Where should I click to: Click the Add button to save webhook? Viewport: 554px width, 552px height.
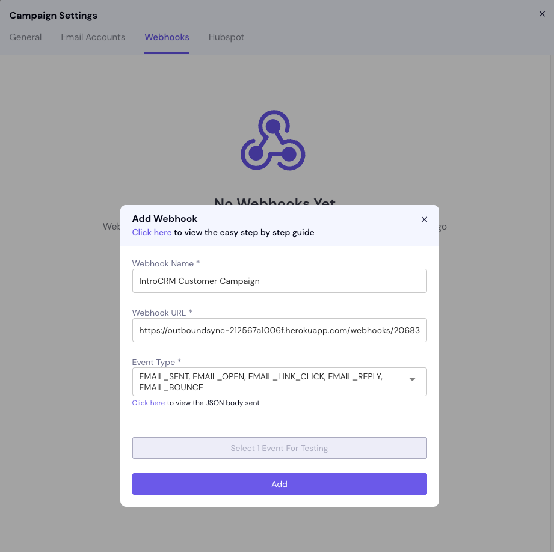[x=279, y=484]
